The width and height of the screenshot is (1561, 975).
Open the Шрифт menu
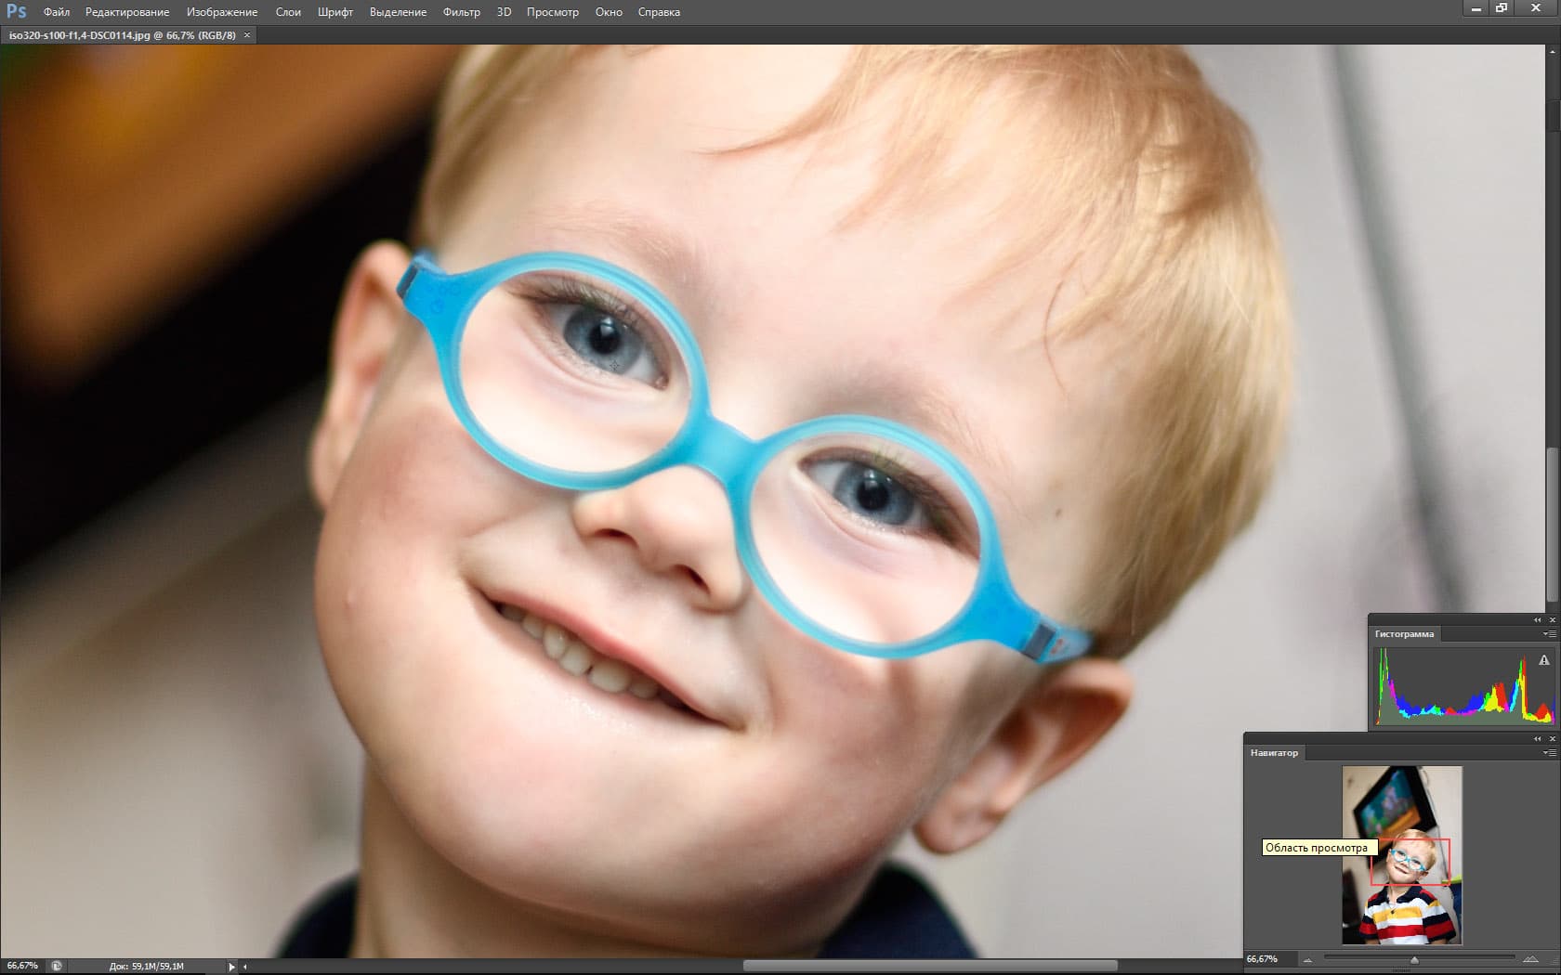335,12
